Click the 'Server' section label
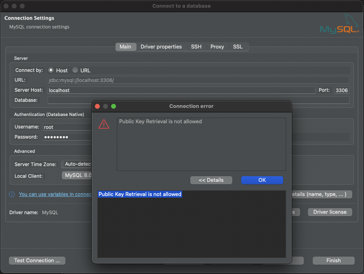The image size is (364, 274). 21,58
